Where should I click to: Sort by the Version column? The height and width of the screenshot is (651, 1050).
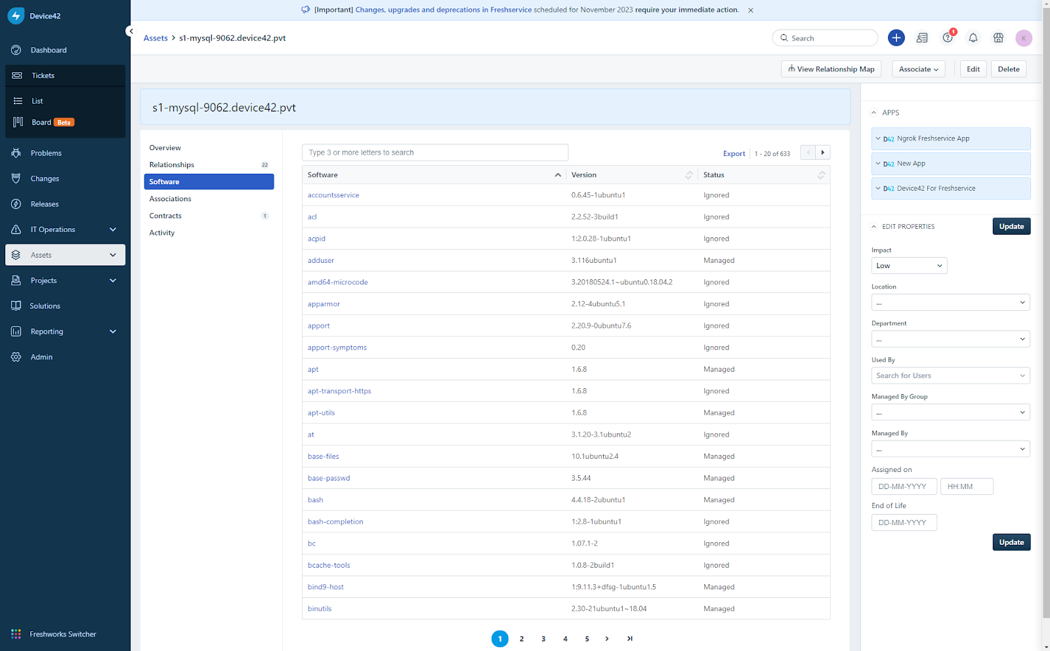click(631, 175)
